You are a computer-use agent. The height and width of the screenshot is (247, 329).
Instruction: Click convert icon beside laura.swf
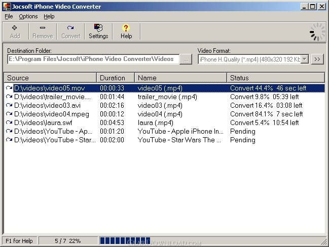click(9, 122)
